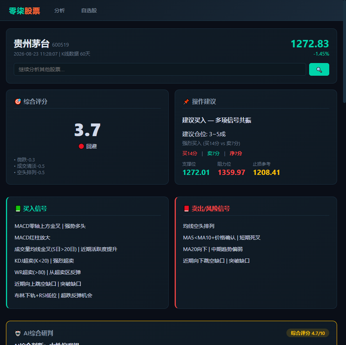Screen dimensions: 346x345
Task: Click 建议仓位: 3~5成 text
Action: tap(204, 134)
